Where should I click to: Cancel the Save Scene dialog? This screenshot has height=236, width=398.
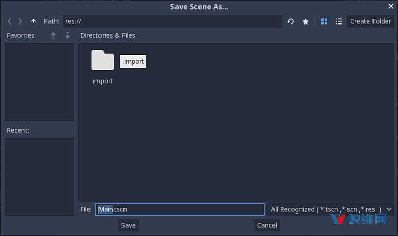[267, 225]
